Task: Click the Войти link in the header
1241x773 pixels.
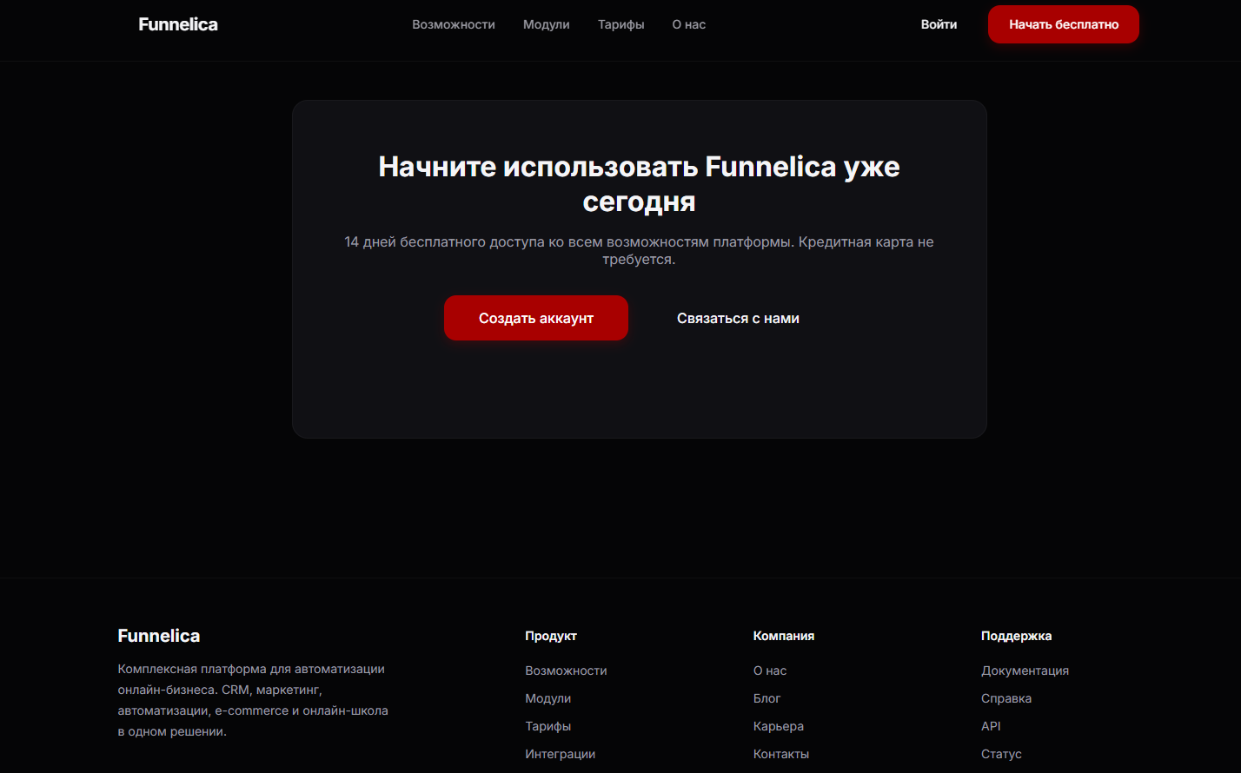Action: pyautogui.click(x=939, y=24)
